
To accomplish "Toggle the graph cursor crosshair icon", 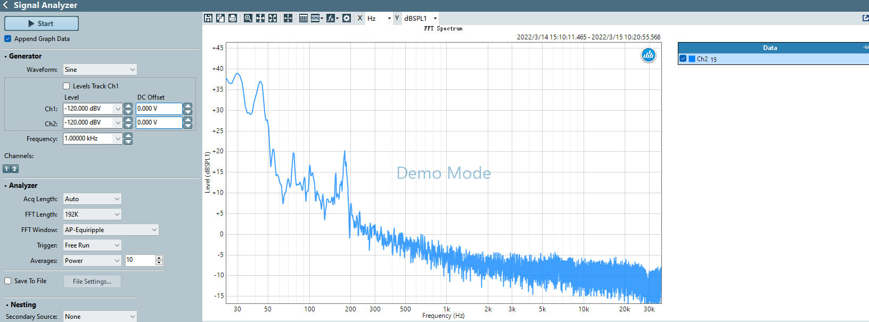I will point(288,18).
